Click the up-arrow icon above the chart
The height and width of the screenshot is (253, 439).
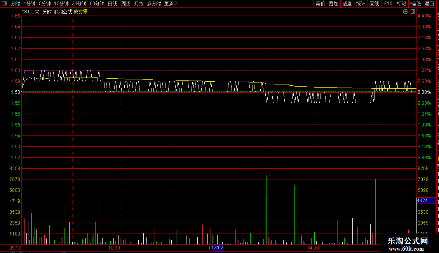tap(406, 12)
